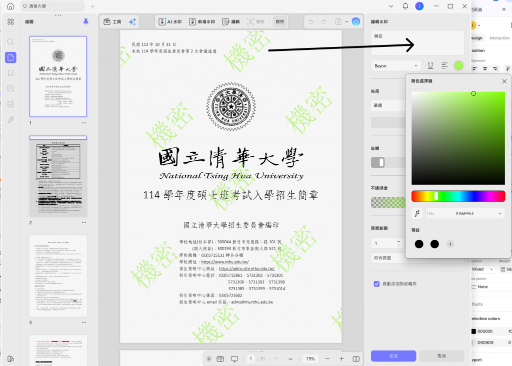The image size is (512, 366).
Task: Go to the home screen icon
Action: point(10,6)
